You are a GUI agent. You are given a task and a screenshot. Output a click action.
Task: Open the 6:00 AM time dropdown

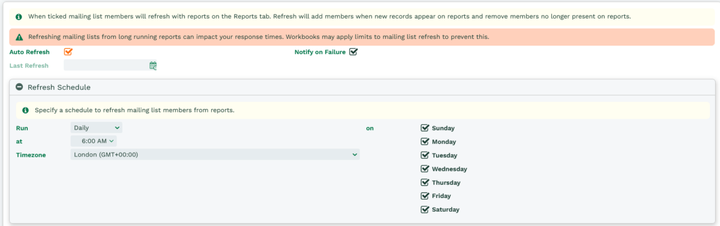tap(94, 141)
